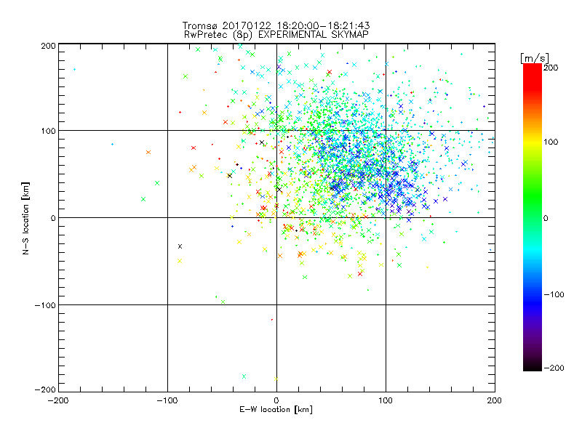The height and width of the screenshot is (436, 582).
Task: Click the colorbar's '-100' label
Action: pos(554,294)
